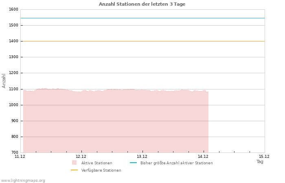Click the 11.12 date tick label
285x183 pixels.
[x=20, y=156]
